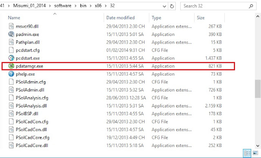Click the vertical scrollbar thumb

[x=257, y=89]
